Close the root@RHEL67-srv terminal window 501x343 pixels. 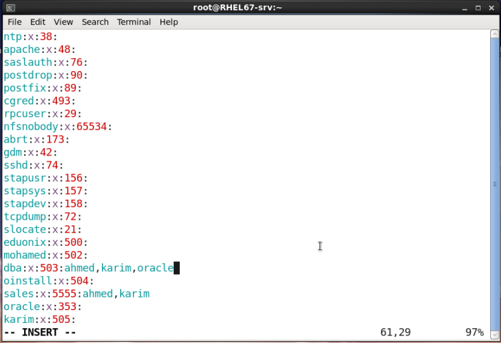pyautogui.click(x=490, y=7)
